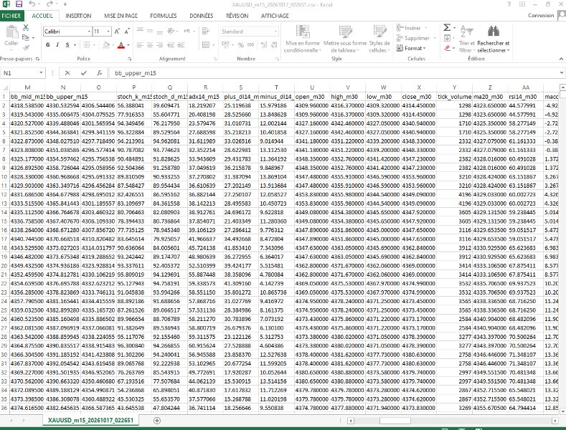The height and width of the screenshot is (430, 566).
Task: Open the font size 11 dropdown
Action: [108, 32]
